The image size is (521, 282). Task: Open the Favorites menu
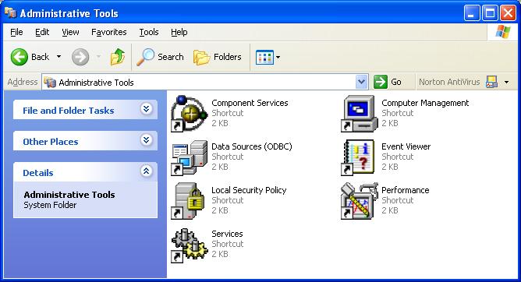pyautogui.click(x=109, y=32)
